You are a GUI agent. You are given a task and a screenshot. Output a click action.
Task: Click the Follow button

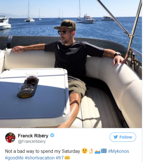coord(123,137)
